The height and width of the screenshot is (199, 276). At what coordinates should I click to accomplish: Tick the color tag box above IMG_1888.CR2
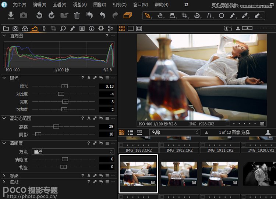(x=121, y=145)
